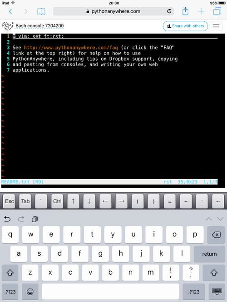The height and width of the screenshot is (302, 227).
Task: Tap the i key
Action: pos(154,234)
